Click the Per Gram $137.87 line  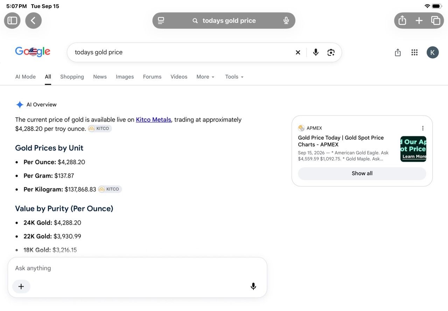pyautogui.click(x=49, y=176)
